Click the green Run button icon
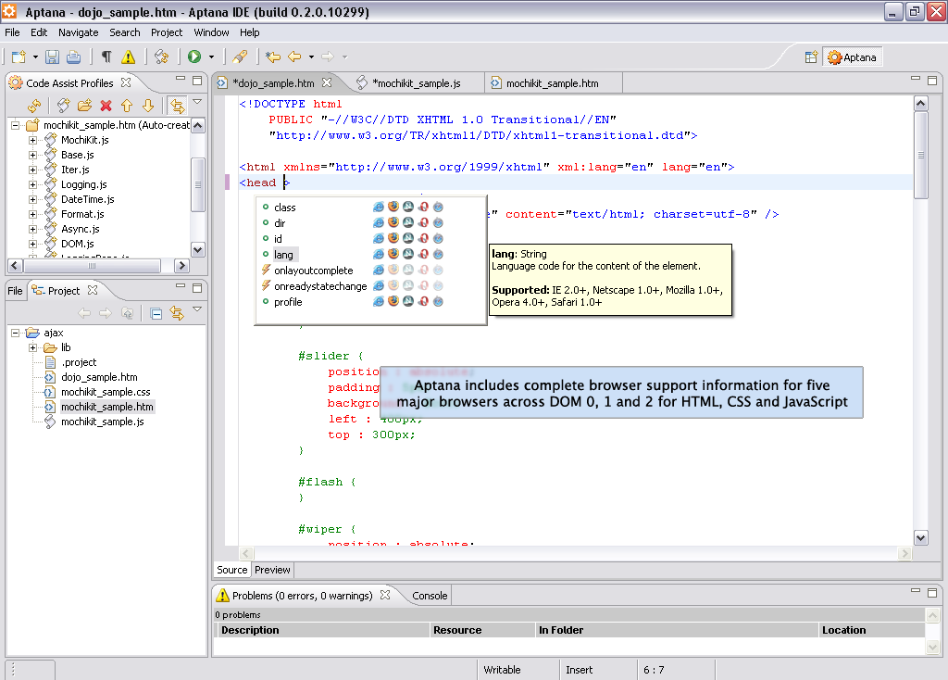Image resolution: width=948 pixels, height=680 pixels. (194, 57)
